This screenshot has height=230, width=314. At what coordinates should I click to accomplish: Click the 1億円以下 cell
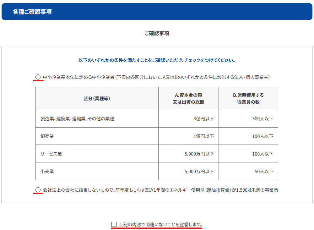pyautogui.click(x=188, y=136)
